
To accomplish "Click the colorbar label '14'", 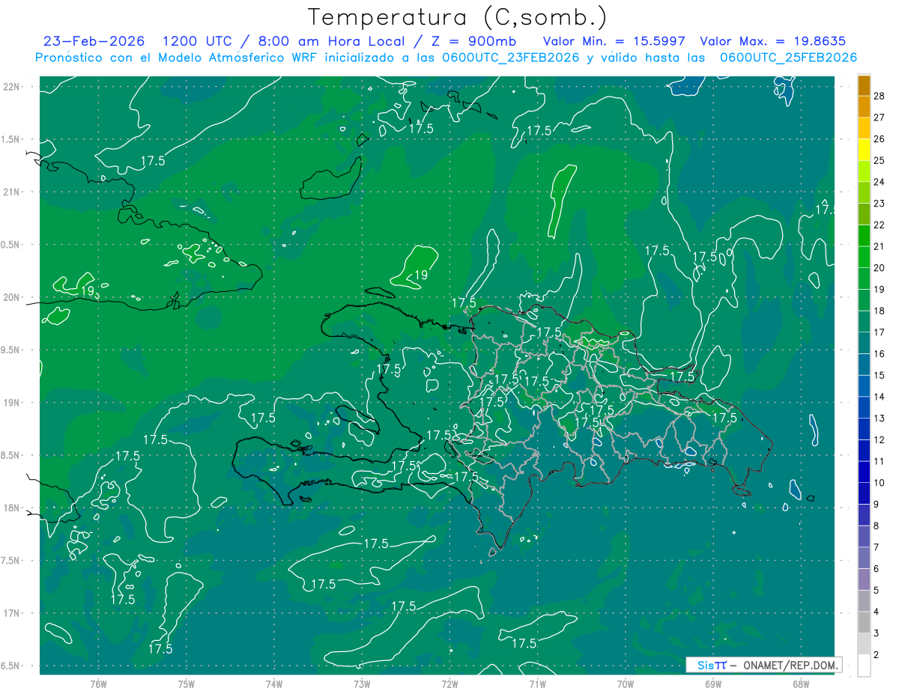I will pyautogui.click(x=879, y=397).
